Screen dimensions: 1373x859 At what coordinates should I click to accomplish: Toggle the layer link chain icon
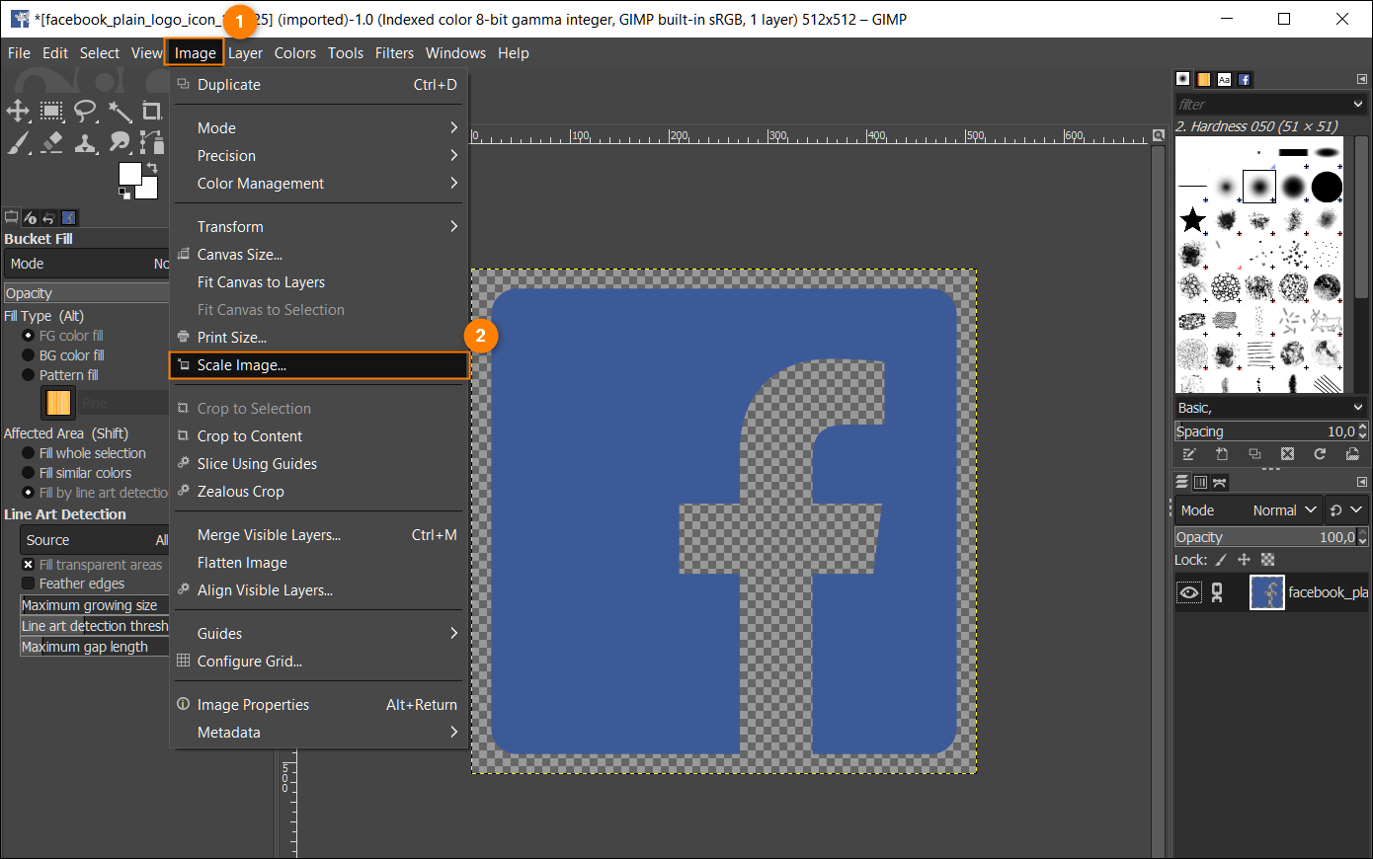1217,592
